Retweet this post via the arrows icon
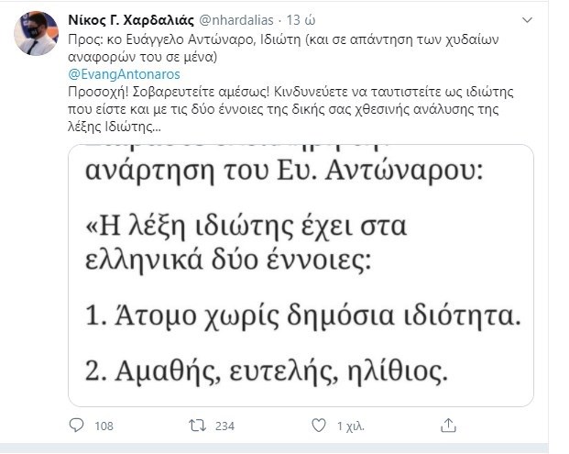Image resolution: width=569 pixels, height=454 pixels. [x=195, y=426]
